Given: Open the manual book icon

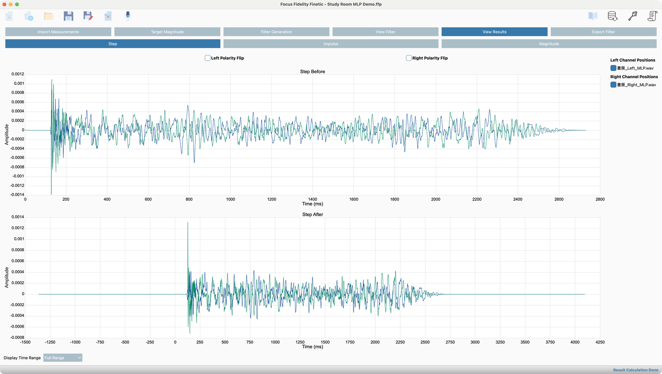Looking at the screenshot, I should tap(593, 16).
